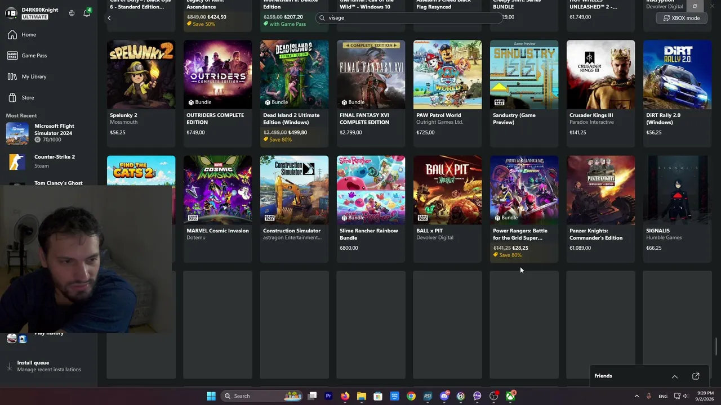Open the D4RK00Knight profile avatar
Screen dimensions: 721x405
click(x=11, y=13)
